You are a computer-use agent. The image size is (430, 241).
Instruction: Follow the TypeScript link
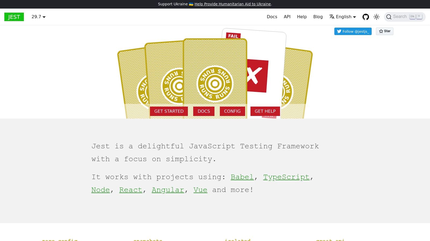tap(286, 177)
